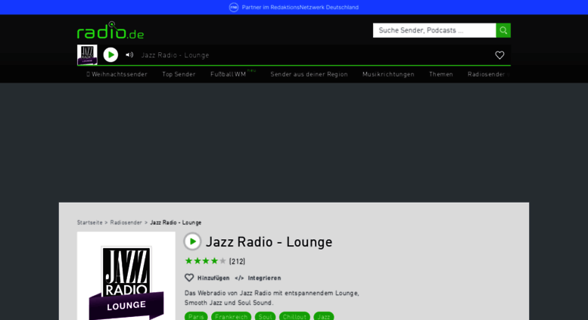Viewport: 588px width, 320px height.
Task: Select the Soul tag
Action: [265, 317]
